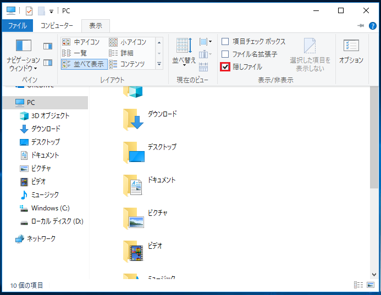381x295 pixels.
Task: Uncheck 隠しファイル checkbox
Action: (225, 67)
